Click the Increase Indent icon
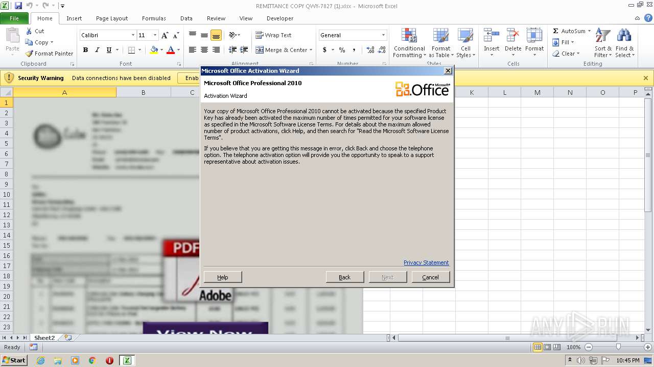 (x=244, y=50)
